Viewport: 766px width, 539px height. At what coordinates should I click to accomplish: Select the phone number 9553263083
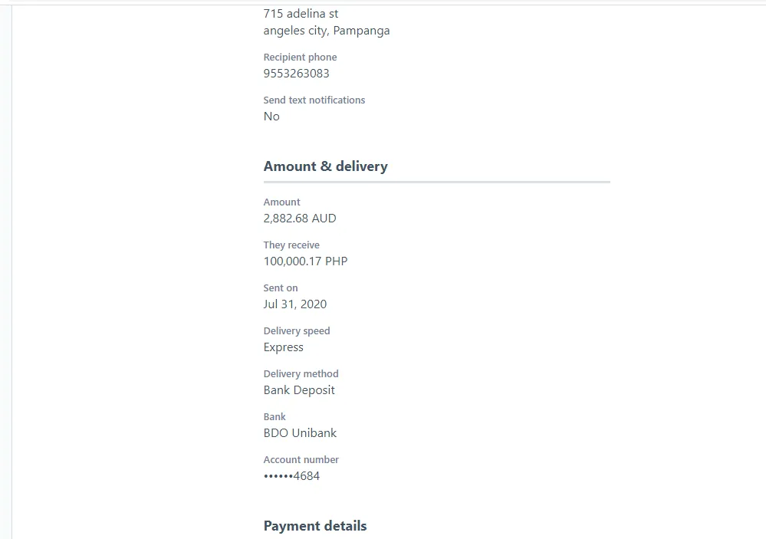tap(296, 74)
